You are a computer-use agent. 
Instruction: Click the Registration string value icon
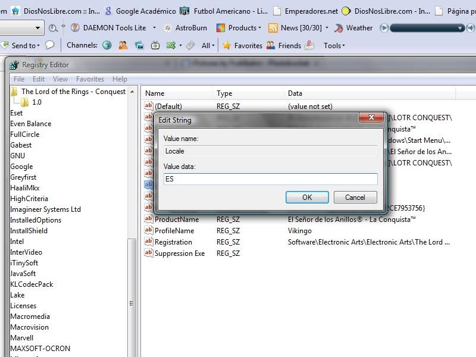point(148,242)
